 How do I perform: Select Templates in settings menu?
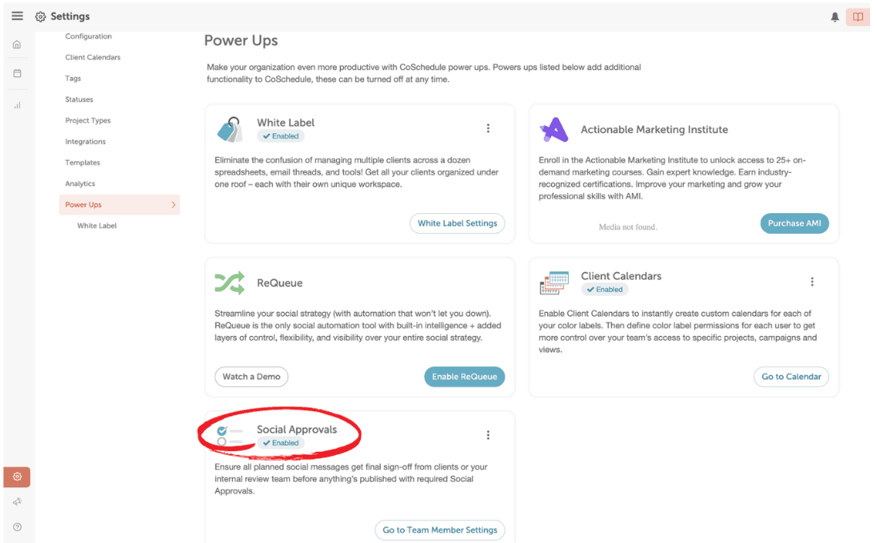[83, 162]
